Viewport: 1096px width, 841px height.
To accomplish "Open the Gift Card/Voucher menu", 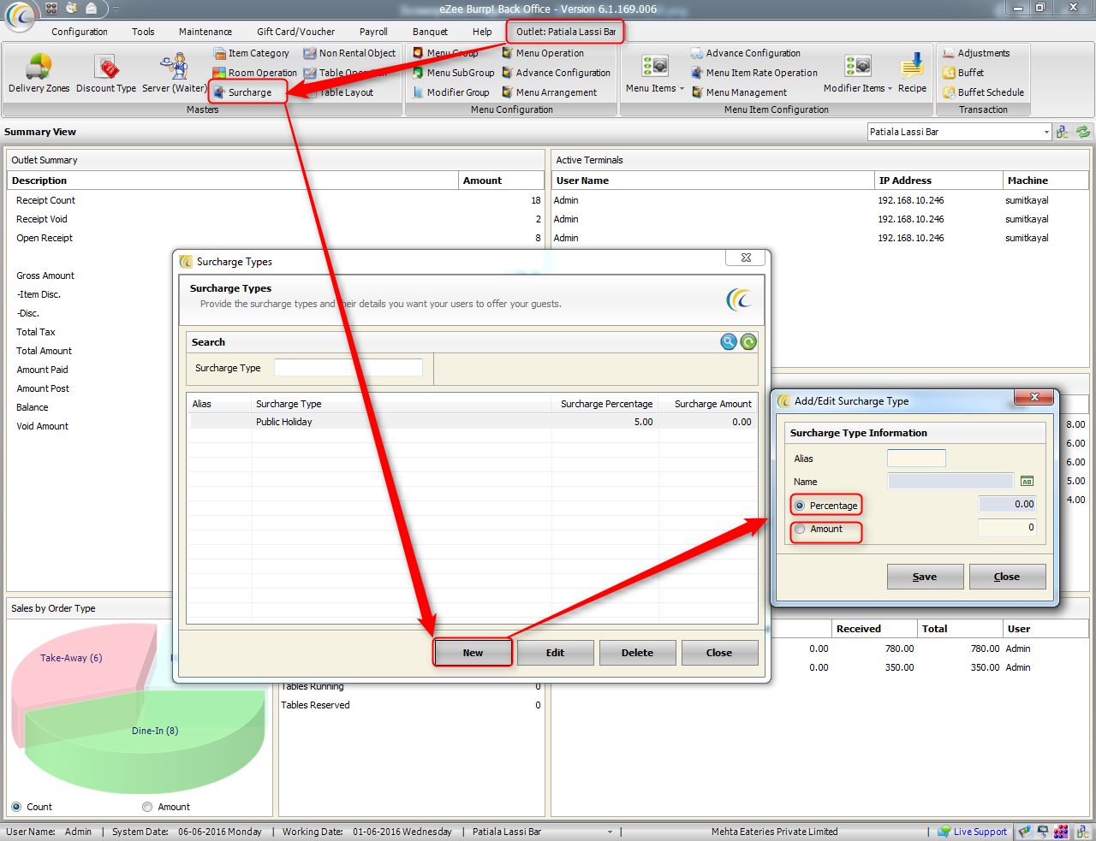I will pos(296,32).
